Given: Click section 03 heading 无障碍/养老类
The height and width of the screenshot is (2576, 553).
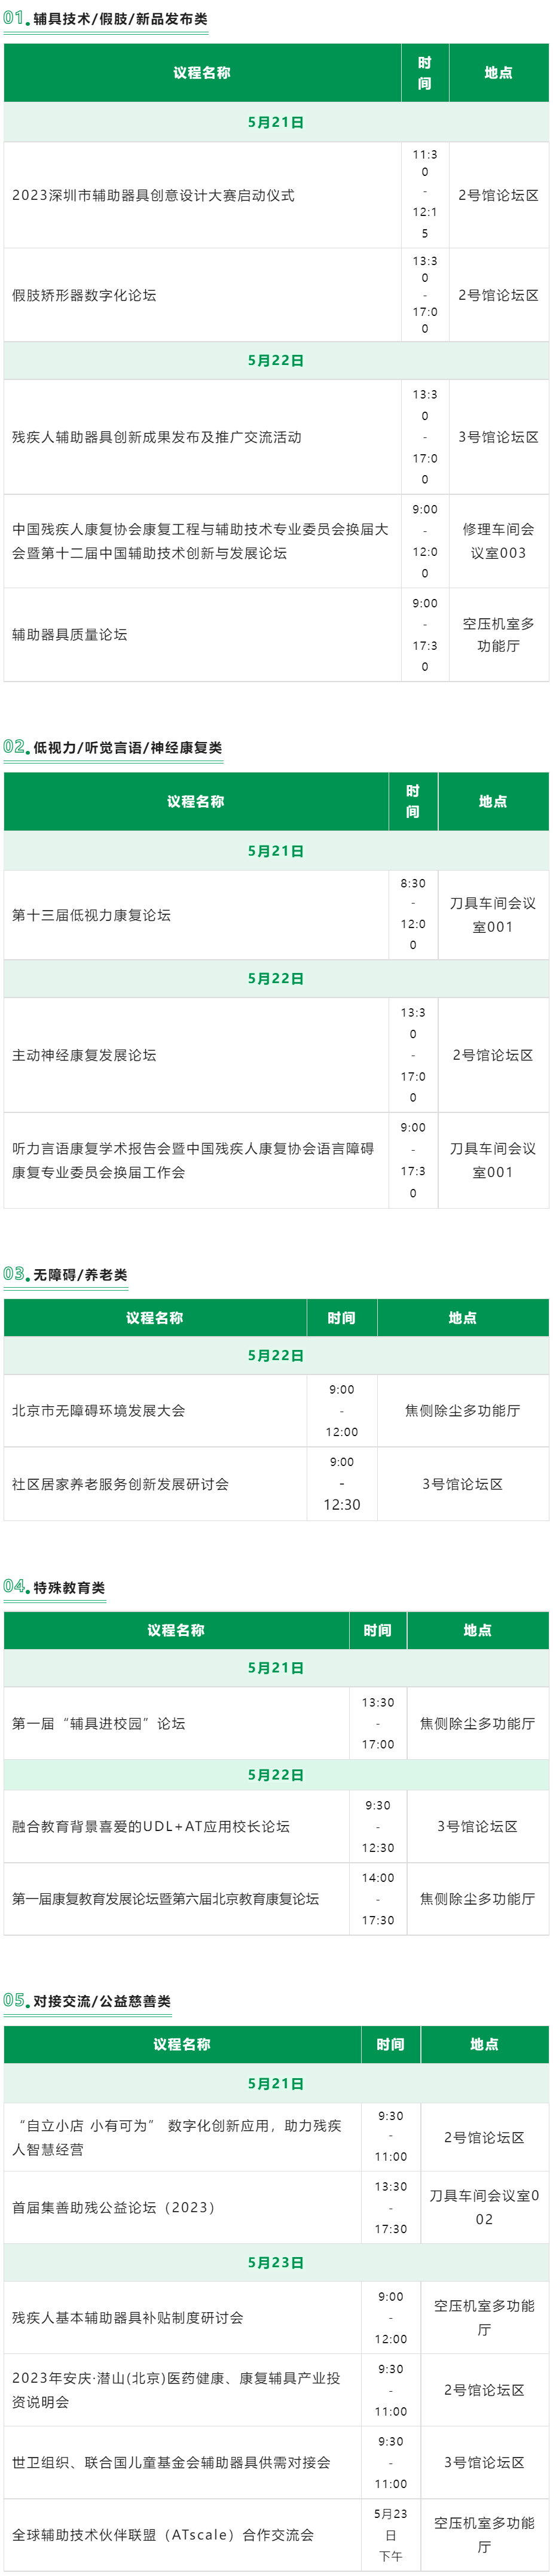Looking at the screenshot, I should [x=80, y=1275].
